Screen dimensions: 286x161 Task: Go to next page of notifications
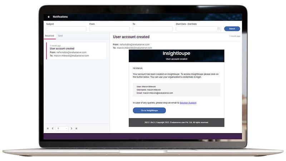click(71, 128)
